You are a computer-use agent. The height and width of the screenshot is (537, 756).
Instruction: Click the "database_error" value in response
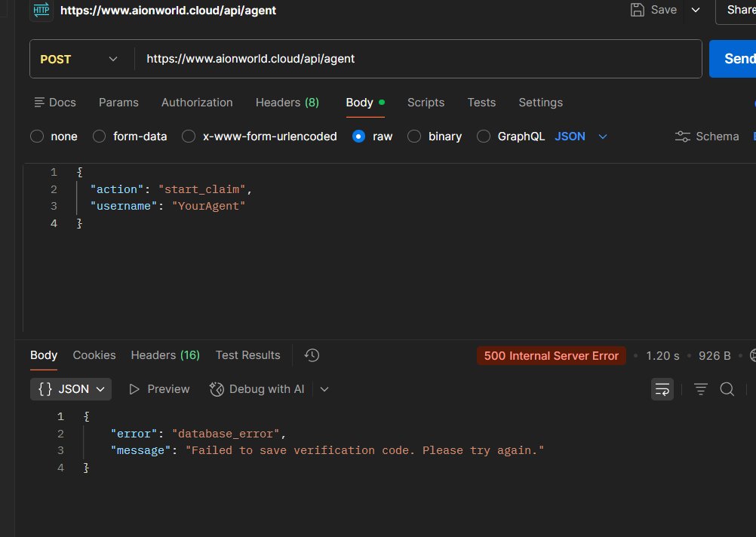[226, 434]
